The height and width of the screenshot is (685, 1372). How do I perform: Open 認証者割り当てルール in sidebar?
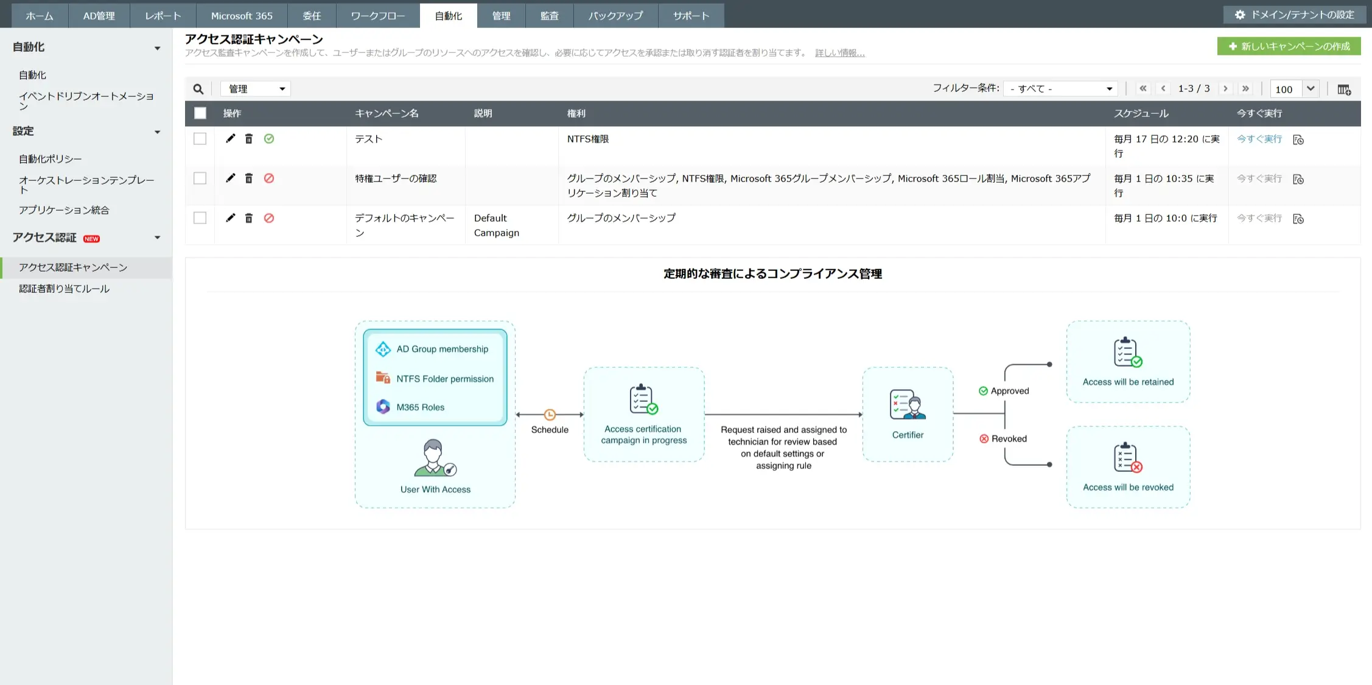click(64, 289)
